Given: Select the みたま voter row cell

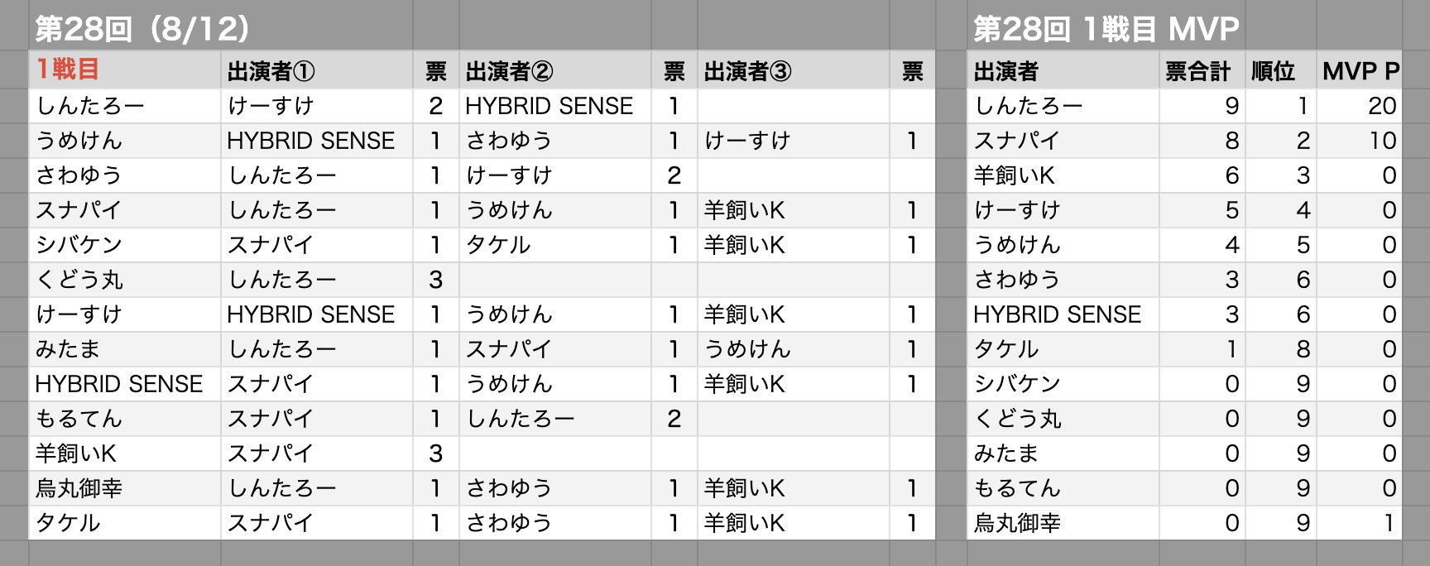Looking at the screenshot, I should [125, 349].
